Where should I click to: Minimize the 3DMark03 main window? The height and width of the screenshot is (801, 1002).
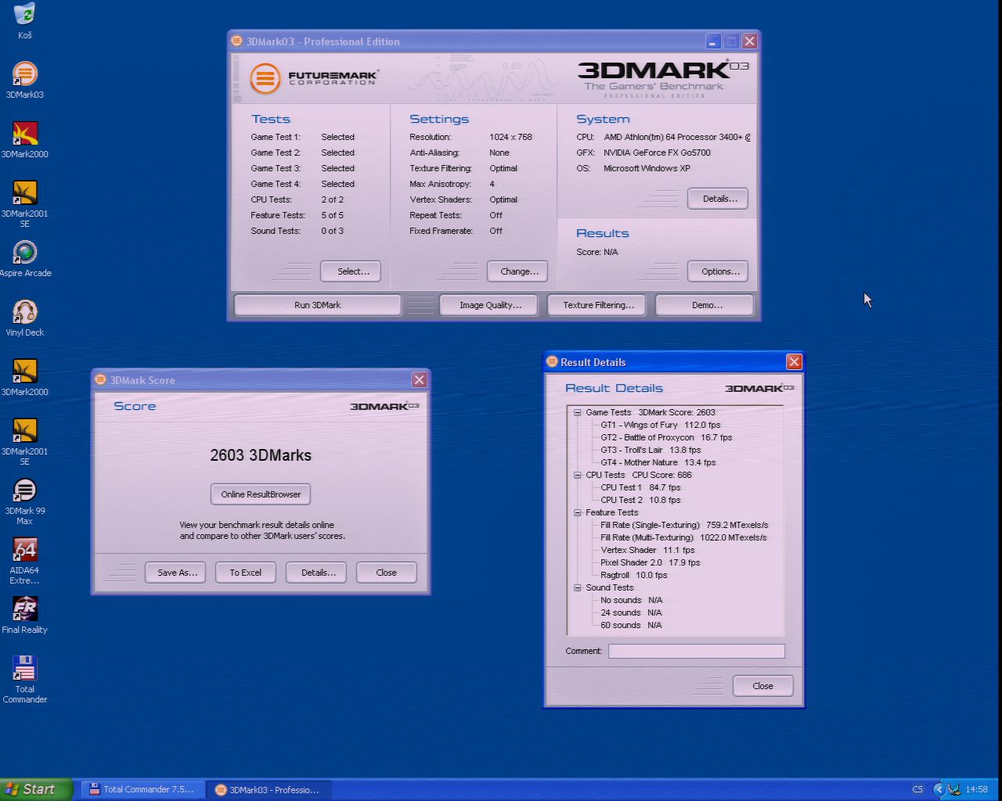point(713,41)
